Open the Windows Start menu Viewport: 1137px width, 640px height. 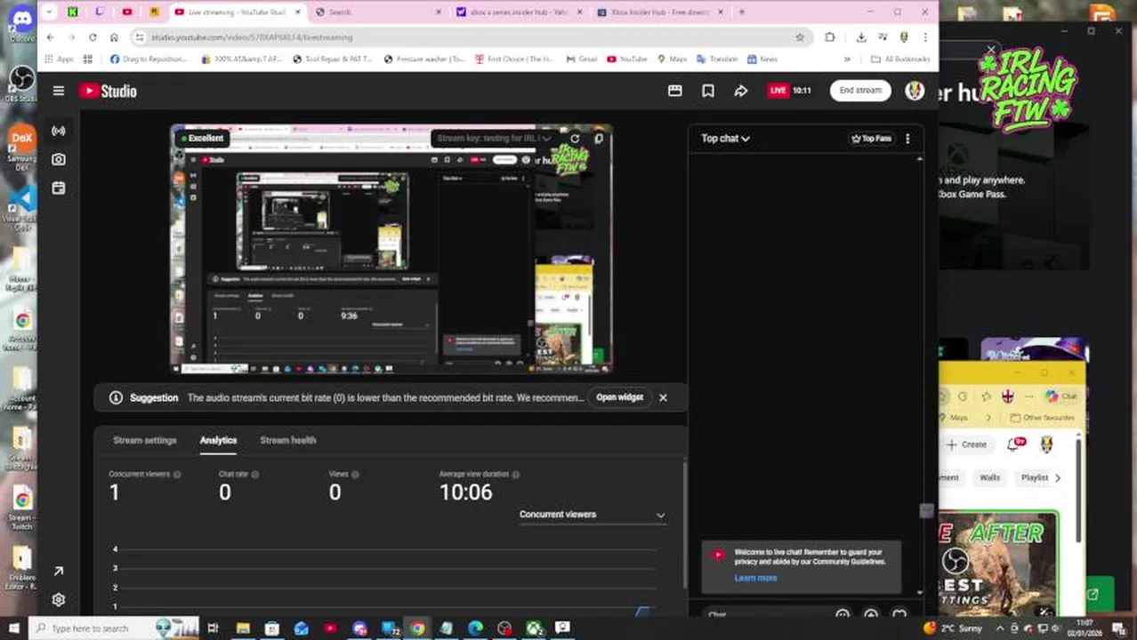pyautogui.click(x=12, y=628)
